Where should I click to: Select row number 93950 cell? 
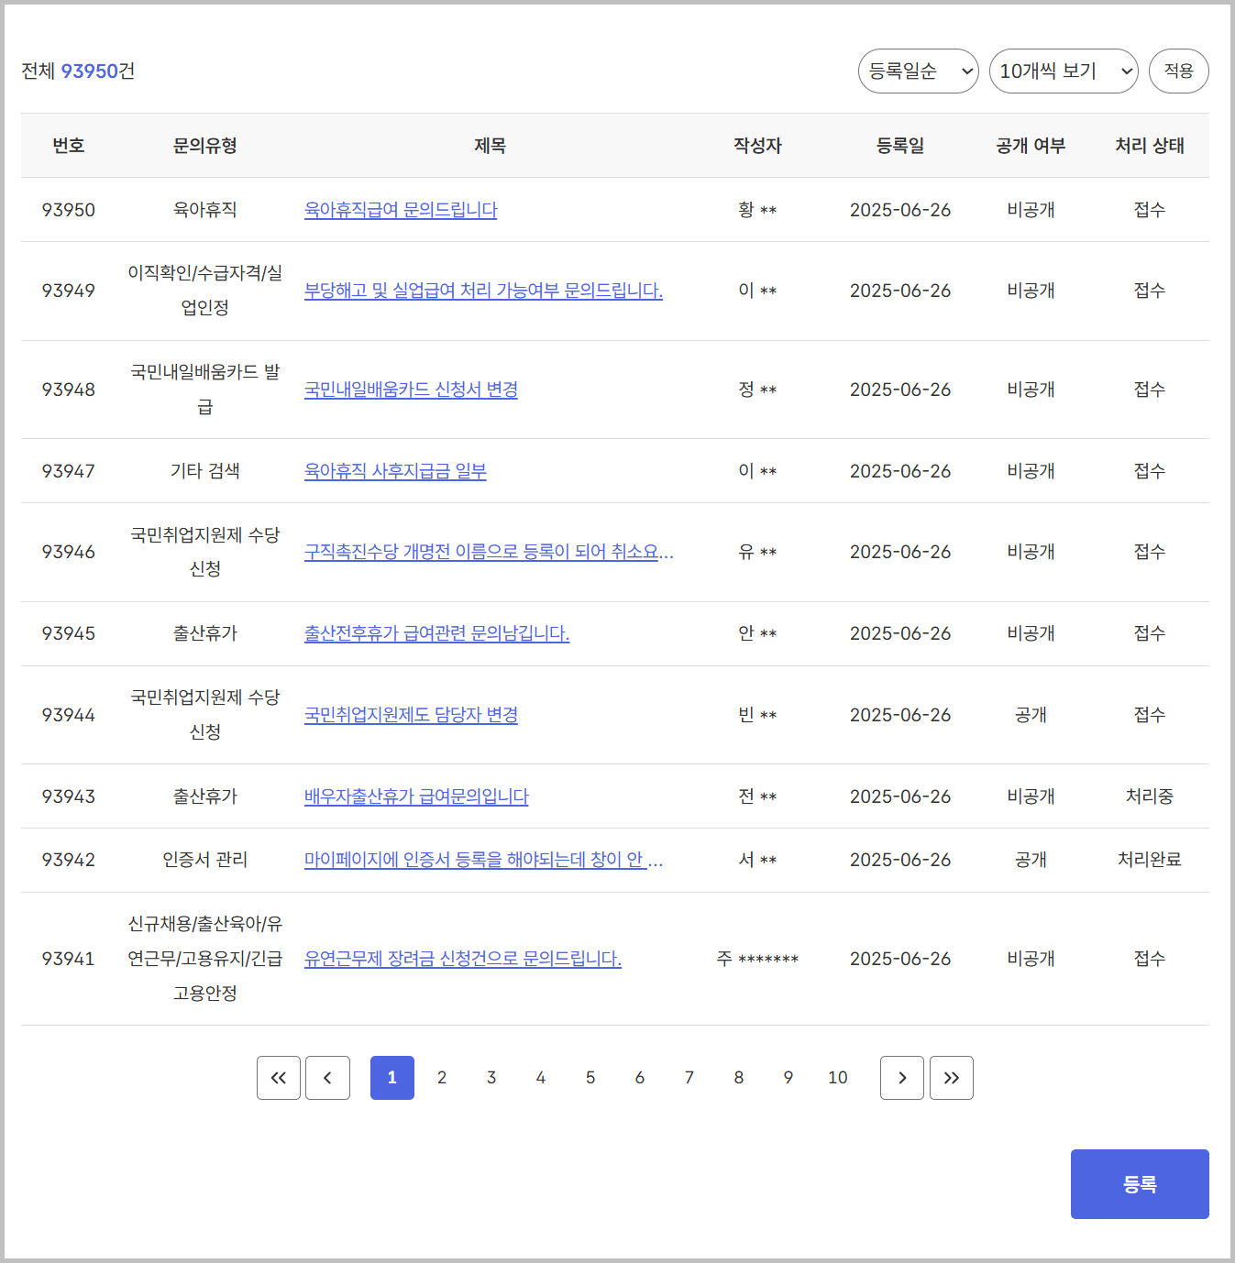tap(69, 210)
